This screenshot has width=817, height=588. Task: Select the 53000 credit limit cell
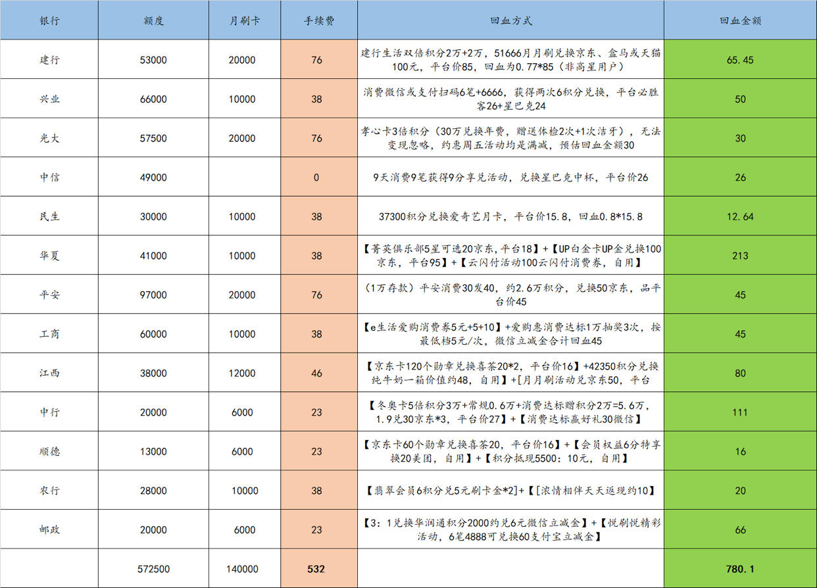(153, 60)
